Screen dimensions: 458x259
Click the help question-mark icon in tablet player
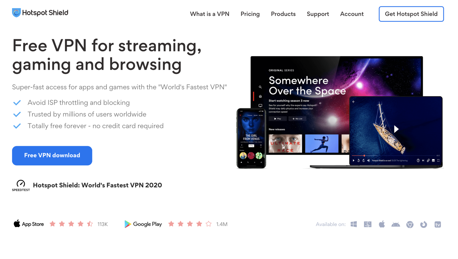(x=418, y=161)
